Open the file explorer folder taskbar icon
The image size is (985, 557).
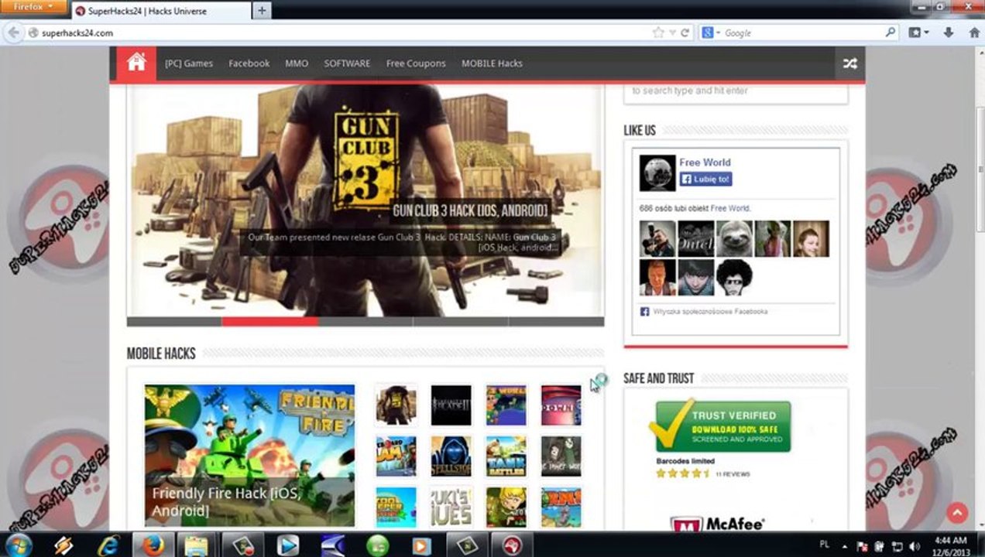tap(197, 545)
